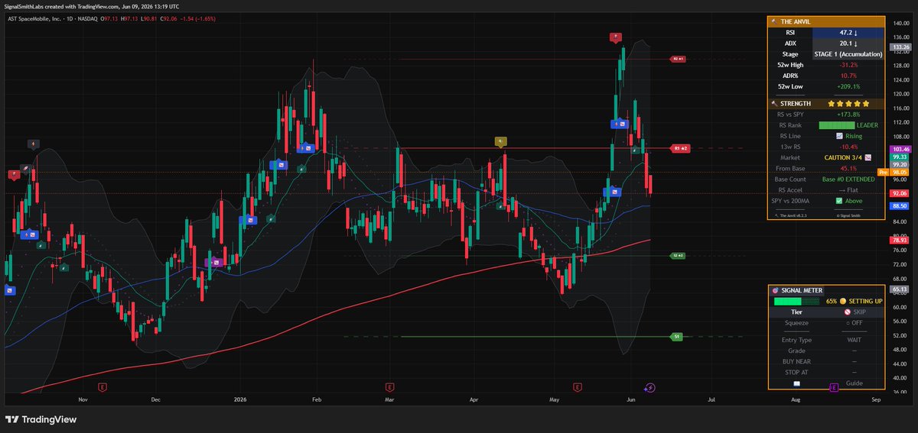
Task: Click the green 99.33 price label
Action: coord(899,157)
